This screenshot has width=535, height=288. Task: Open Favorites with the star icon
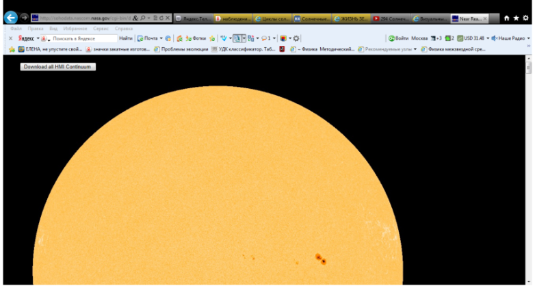[x=517, y=18]
